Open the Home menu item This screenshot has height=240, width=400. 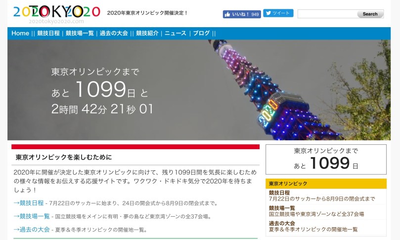20,33
